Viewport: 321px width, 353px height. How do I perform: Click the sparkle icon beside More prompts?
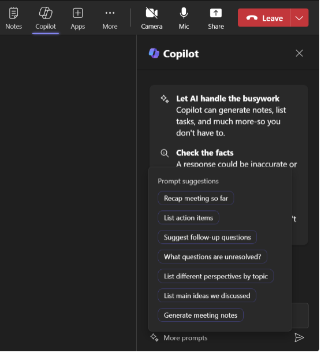click(x=155, y=339)
